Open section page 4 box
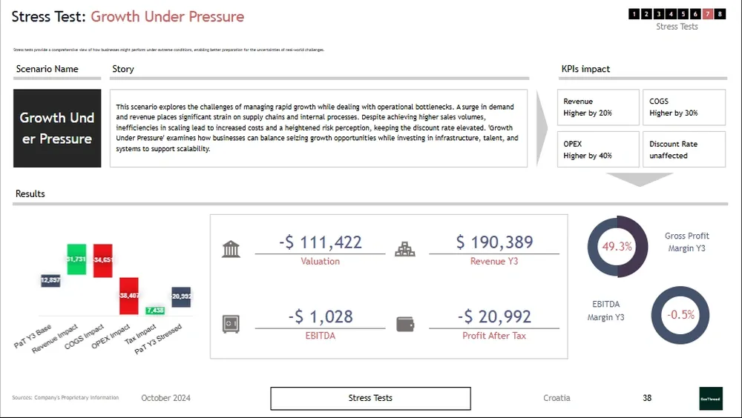The image size is (742, 418). (x=671, y=14)
